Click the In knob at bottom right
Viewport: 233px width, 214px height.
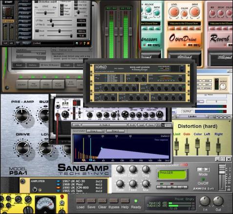205,201
